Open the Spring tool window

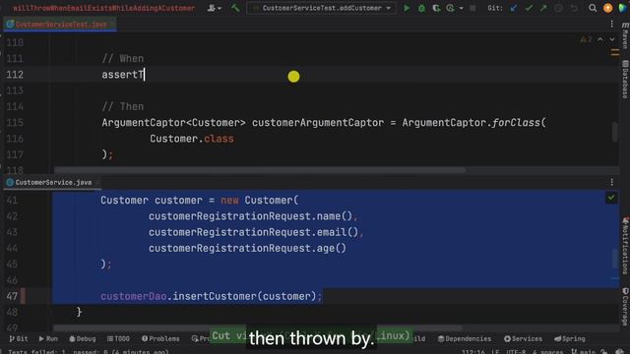[570, 338]
